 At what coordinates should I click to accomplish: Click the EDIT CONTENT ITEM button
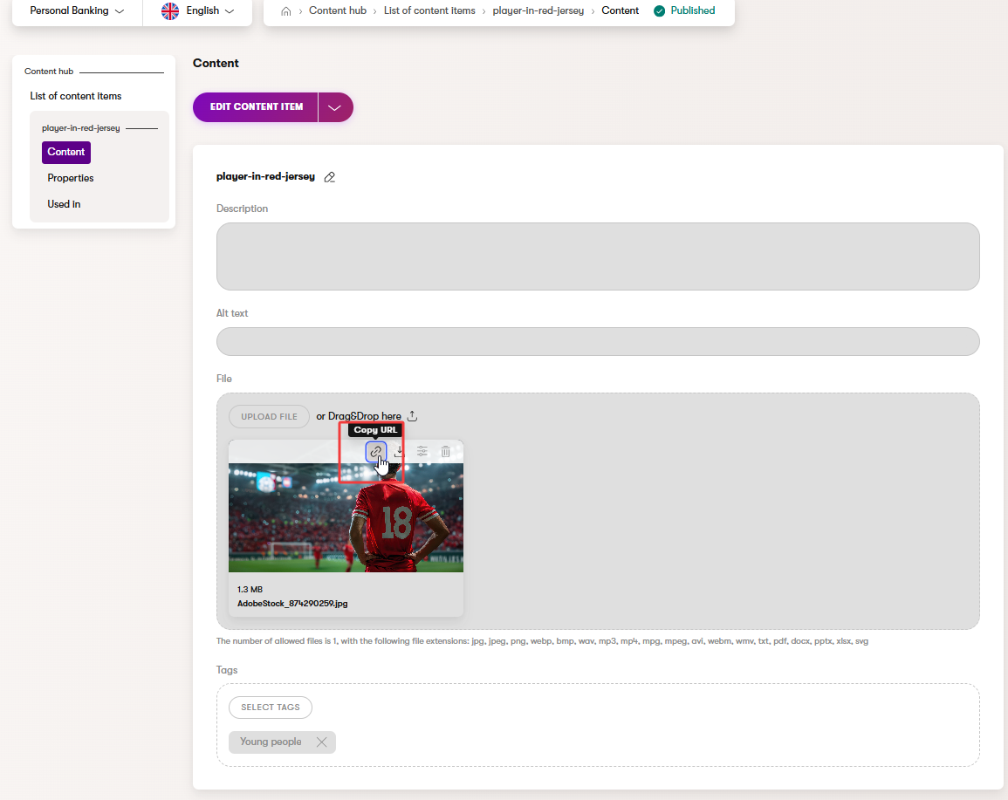pos(256,107)
